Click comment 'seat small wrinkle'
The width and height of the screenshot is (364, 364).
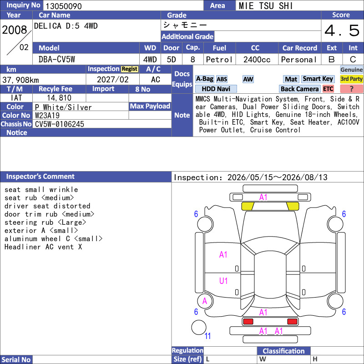41,190
